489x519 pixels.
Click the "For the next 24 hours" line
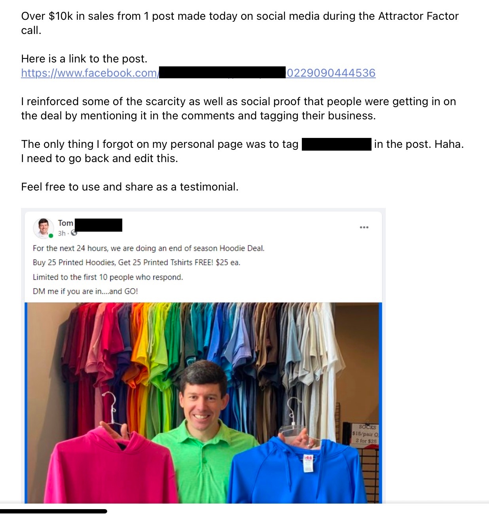coord(148,248)
